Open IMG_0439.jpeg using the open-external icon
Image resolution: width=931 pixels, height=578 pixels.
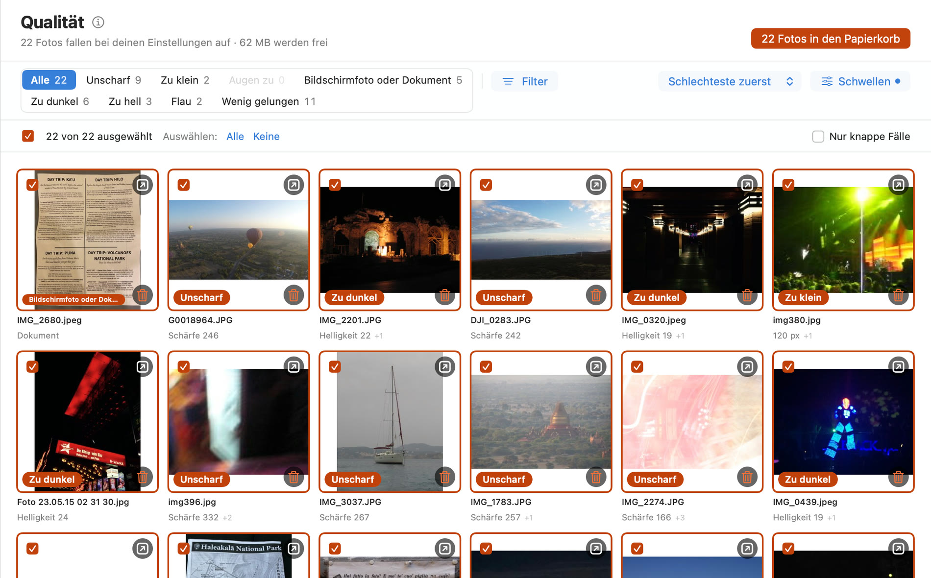pos(898,366)
